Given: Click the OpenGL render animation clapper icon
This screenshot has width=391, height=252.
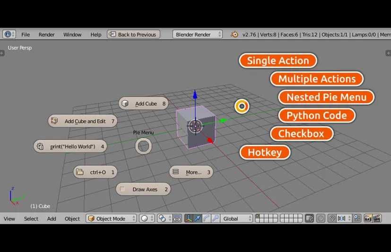Looking at the screenshot, I should (x=377, y=218).
